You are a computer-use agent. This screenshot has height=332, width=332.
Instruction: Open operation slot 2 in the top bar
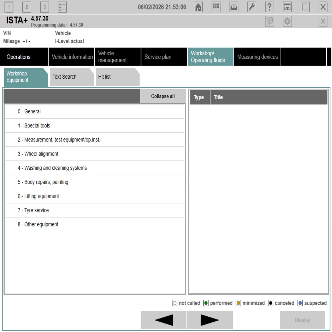(x=27, y=7)
